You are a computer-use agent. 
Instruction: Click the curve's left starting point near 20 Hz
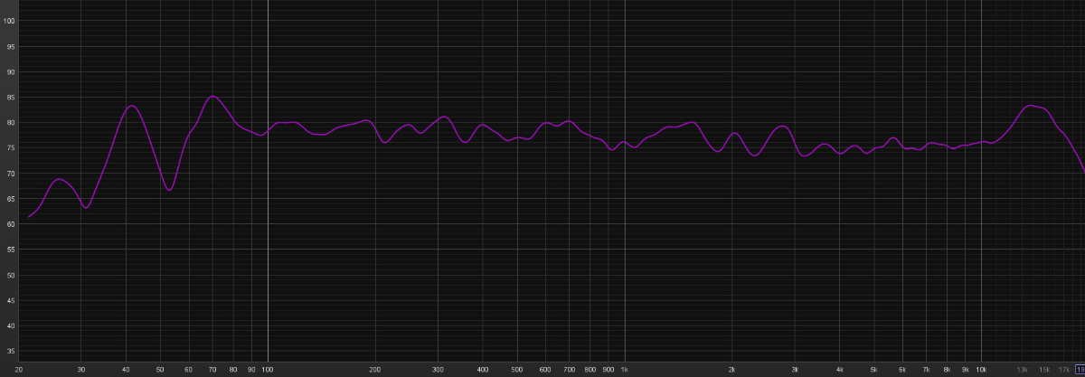click(29, 217)
